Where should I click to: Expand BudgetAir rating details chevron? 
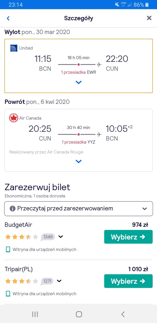click(x=60, y=237)
